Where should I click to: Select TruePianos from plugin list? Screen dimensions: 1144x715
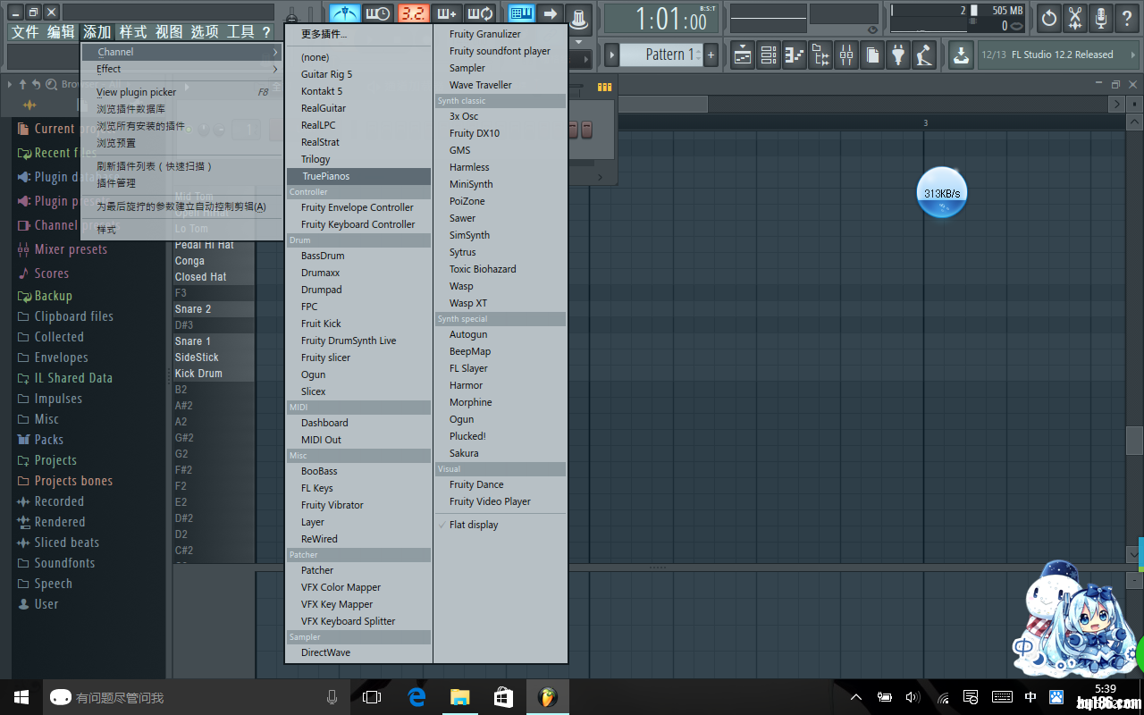pyautogui.click(x=358, y=176)
